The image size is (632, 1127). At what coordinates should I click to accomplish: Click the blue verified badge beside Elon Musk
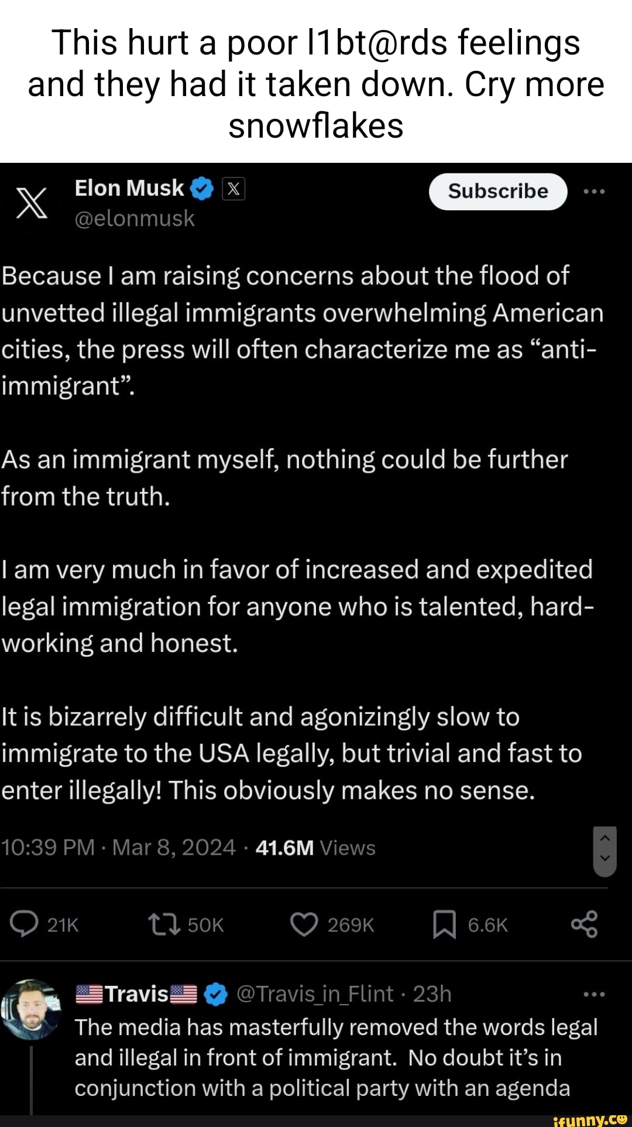[202, 189]
